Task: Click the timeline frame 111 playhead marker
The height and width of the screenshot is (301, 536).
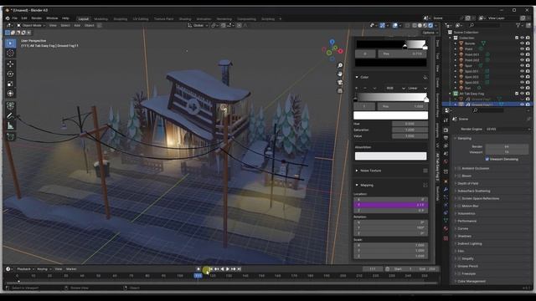Action: (x=198, y=275)
